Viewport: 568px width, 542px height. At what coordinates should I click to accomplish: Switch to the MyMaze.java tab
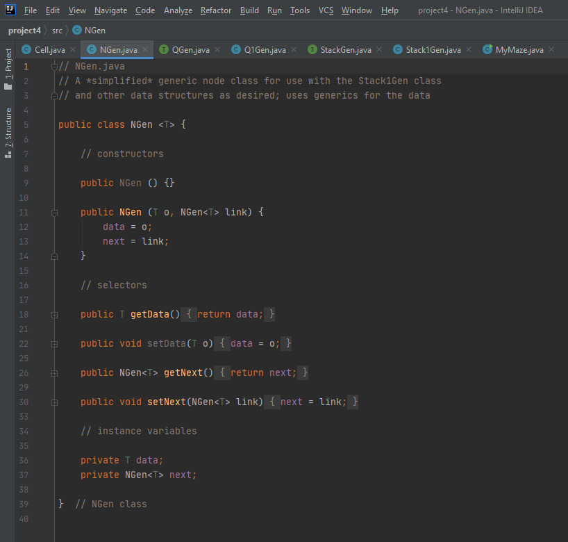point(519,49)
